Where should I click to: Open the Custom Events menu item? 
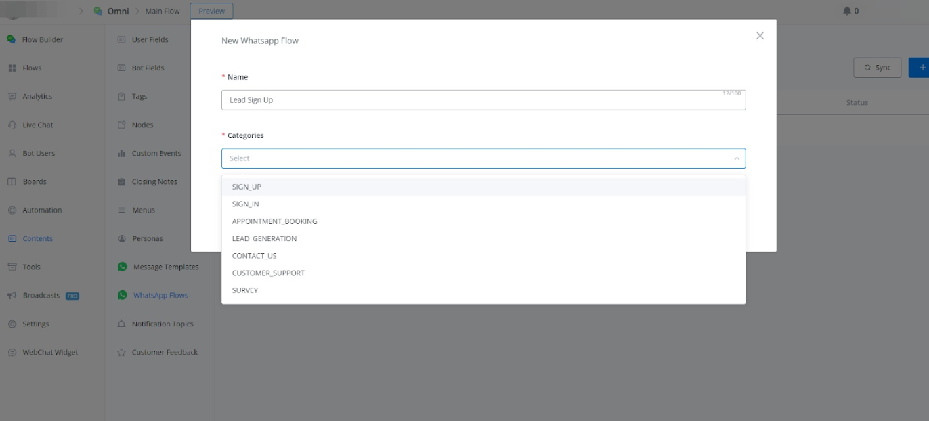(x=156, y=154)
